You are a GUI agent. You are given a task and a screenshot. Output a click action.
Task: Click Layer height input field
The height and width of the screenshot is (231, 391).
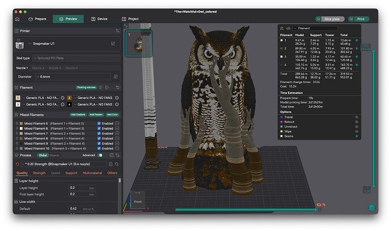[82, 188]
